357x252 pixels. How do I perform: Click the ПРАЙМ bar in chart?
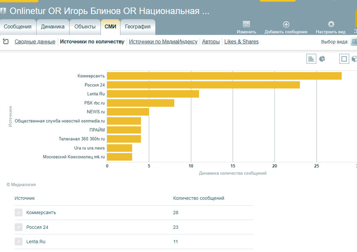pyautogui.click(x=124, y=130)
